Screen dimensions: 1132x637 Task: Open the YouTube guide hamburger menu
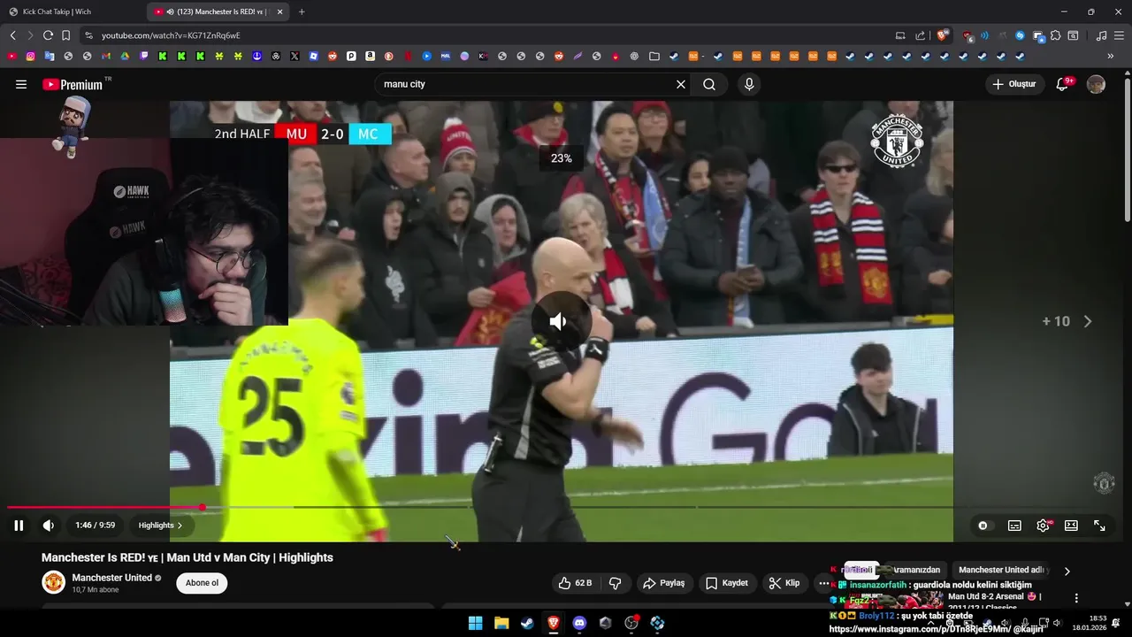pyautogui.click(x=21, y=84)
